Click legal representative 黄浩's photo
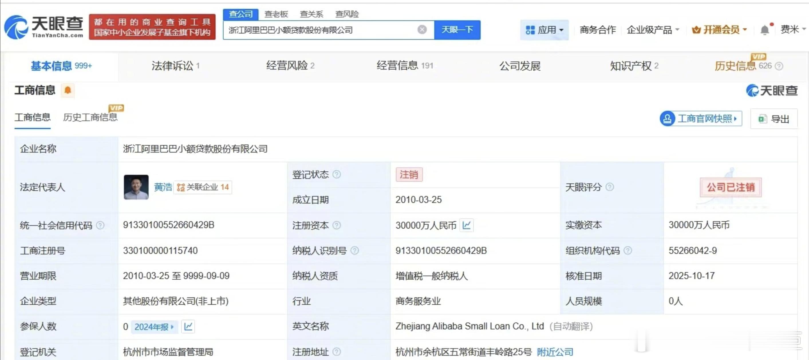This screenshot has width=809, height=360. pyautogui.click(x=136, y=187)
